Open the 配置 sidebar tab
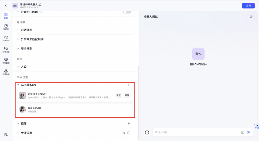The height and width of the screenshot is (141, 259). click(6, 16)
